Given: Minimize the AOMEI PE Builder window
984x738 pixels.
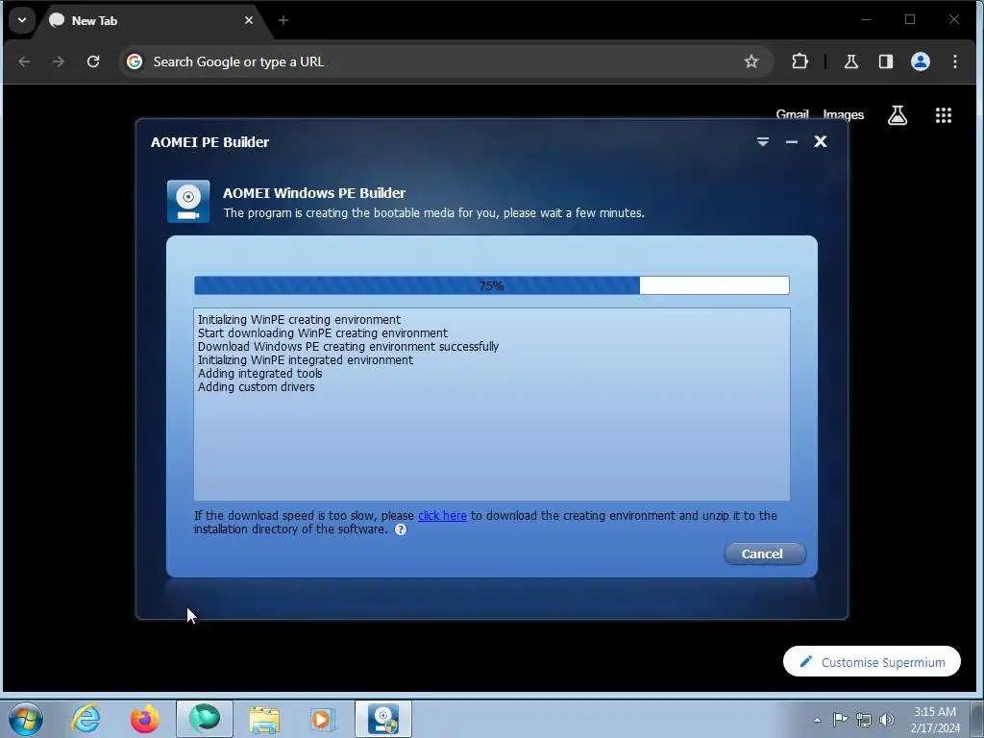Looking at the screenshot, I should 792,142.
